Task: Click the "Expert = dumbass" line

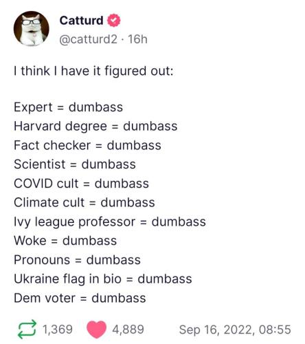Action: click(68, 107)
